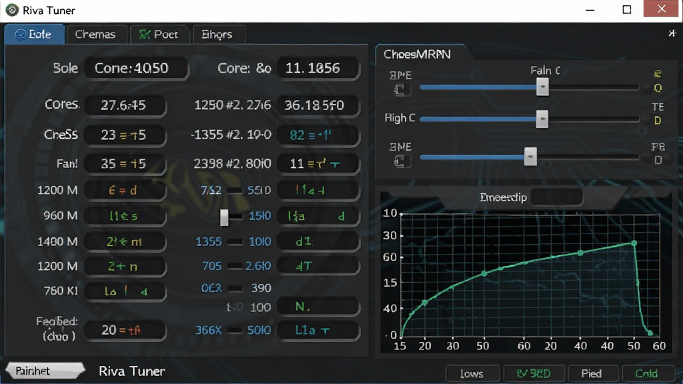Click the pin icon at top right
This screenshot has width=683, height=384.
click(672, 33)
